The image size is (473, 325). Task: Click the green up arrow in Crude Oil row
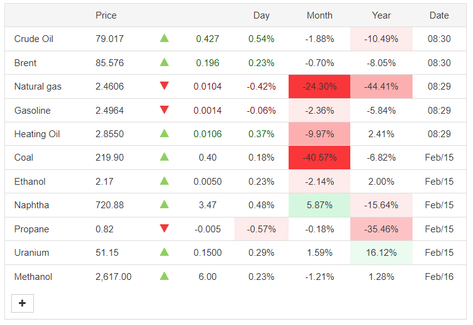(164, 38)
